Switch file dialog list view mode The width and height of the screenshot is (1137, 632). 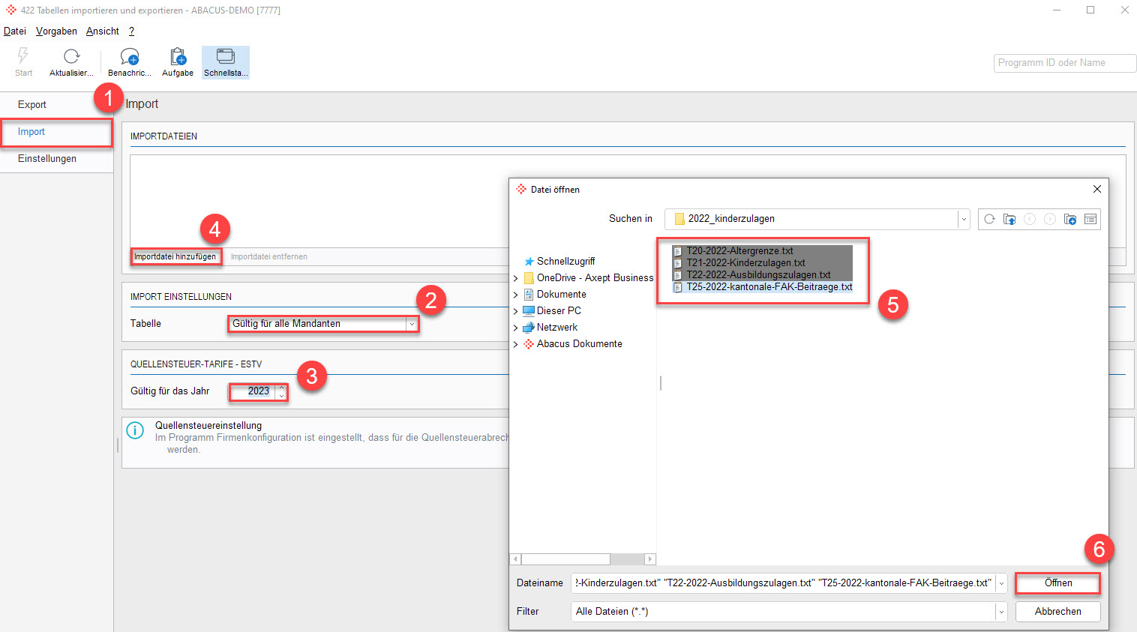click(1090, 219)
